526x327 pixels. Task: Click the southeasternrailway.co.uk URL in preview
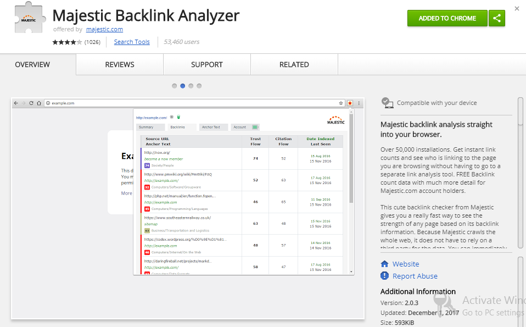click(177, 218)
